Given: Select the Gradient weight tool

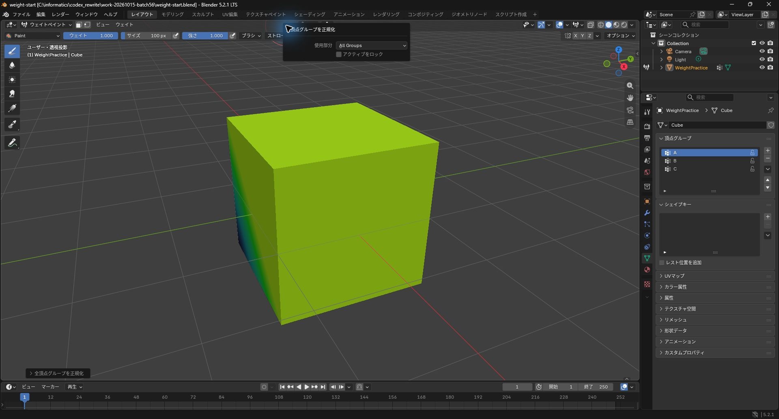Looking at the screenshot, I should point(12,108).
